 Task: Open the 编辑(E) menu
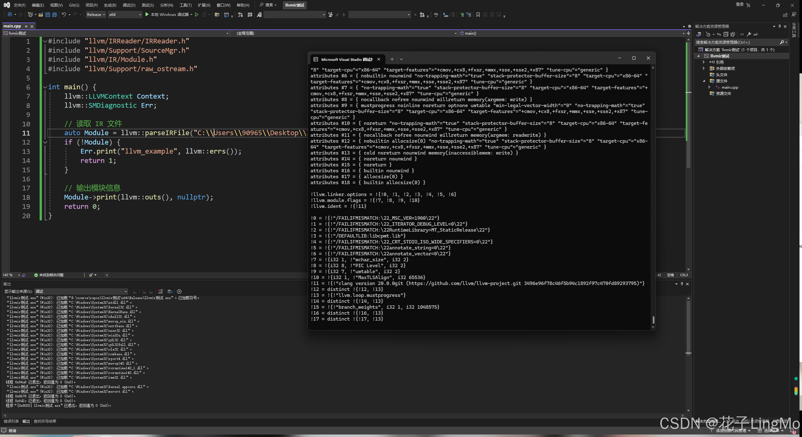click(x=38, y=5)
